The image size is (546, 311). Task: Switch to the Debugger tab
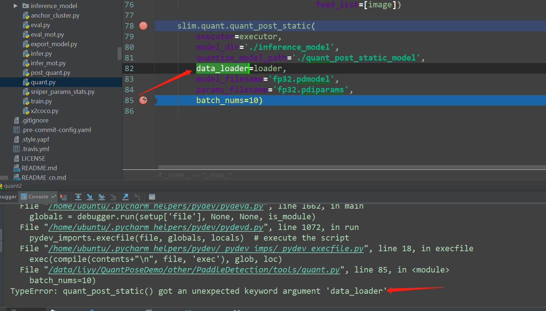click(x=8, y=197)
